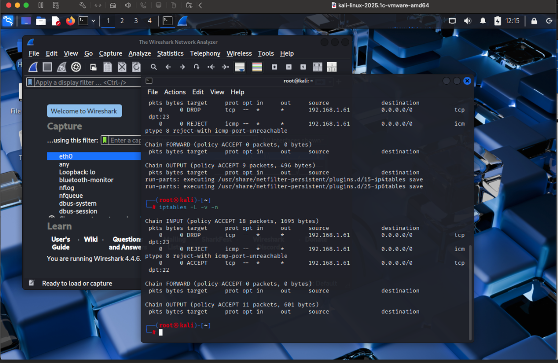This screenshot has height=363, width=558.
Task: Click the Wireshark fin icon in the taskbar
Action: click(x=182, y=21)
